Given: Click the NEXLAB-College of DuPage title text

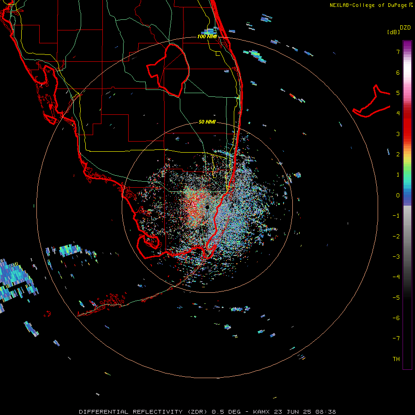Looking at the screenshot, I should click(x=371, y=5).
